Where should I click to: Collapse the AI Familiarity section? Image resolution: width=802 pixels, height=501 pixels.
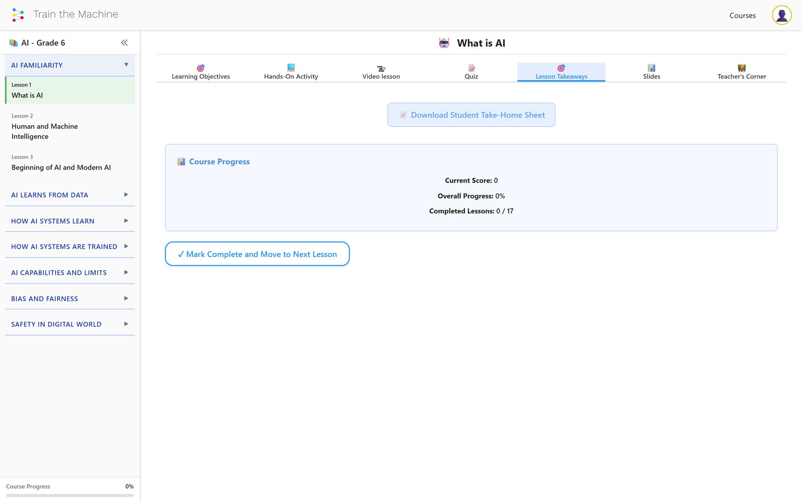tap(70, 65)
